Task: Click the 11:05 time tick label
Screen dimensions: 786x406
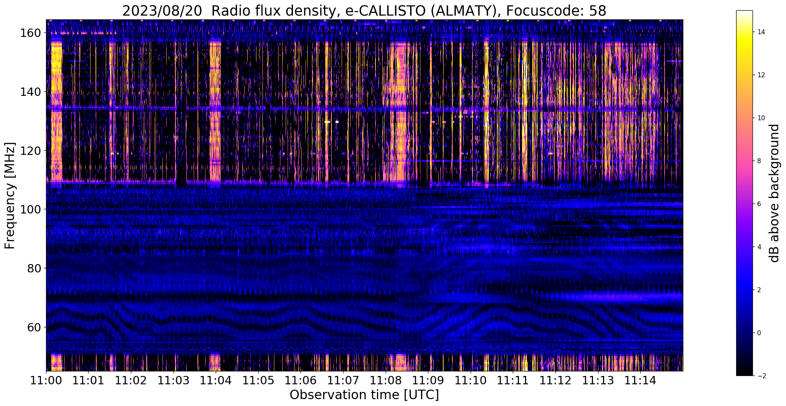Action: pyautogui.click(x=258, y=380)
